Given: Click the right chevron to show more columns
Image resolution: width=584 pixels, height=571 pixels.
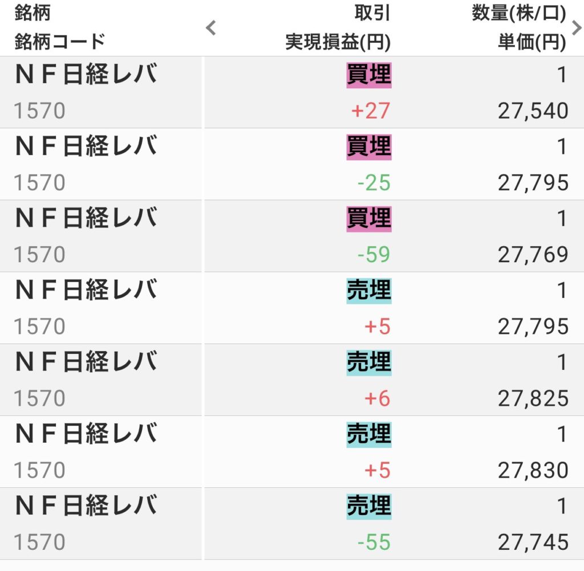Looking at the screenshot, I should coord(576,26).
